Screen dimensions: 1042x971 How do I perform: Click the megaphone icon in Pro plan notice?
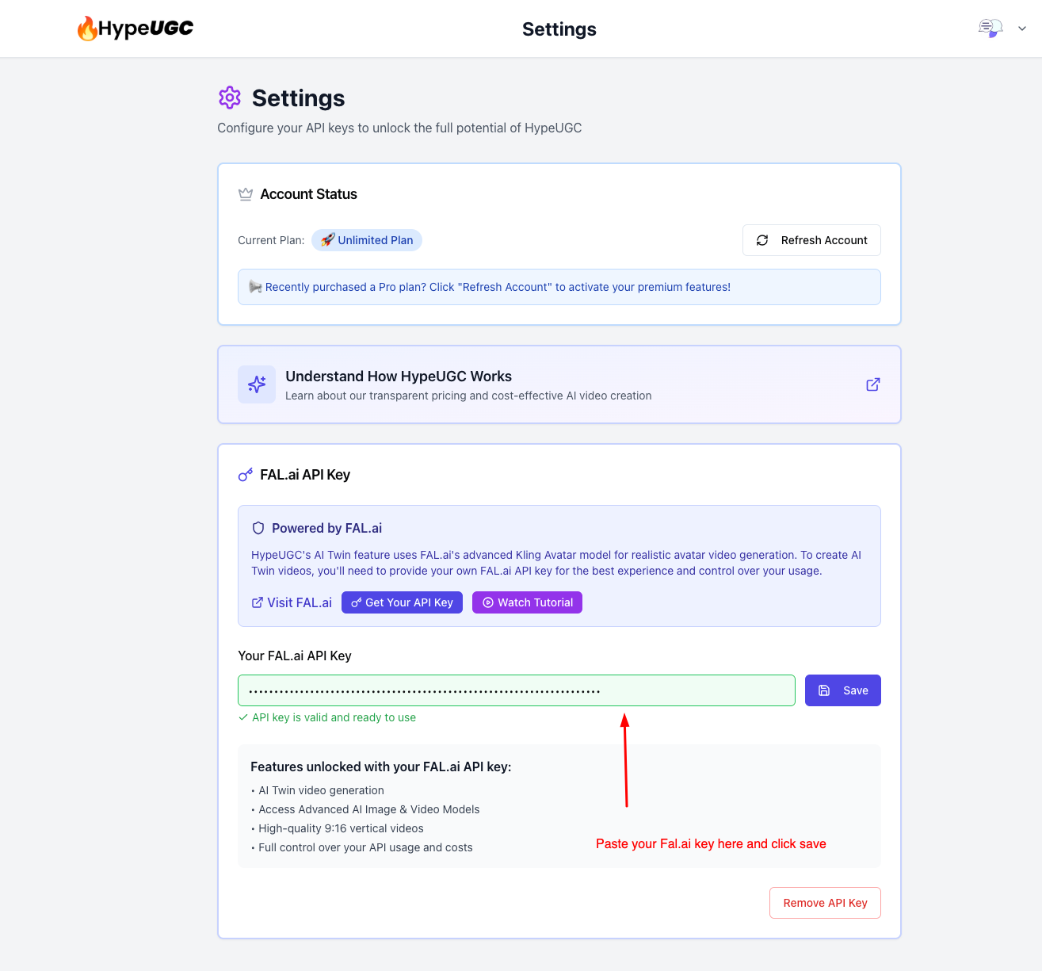(x=255, y=287)
